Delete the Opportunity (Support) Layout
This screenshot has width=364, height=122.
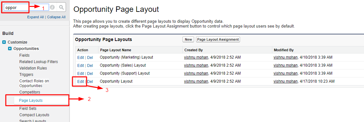pyautogui.click(x=90, y=73)
